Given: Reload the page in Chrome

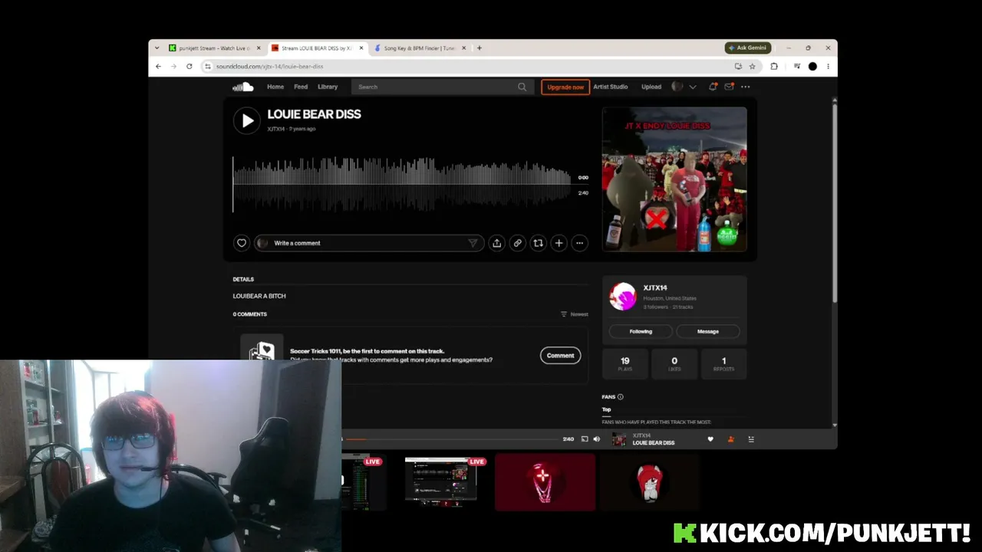Looking at the screenshot, I should (189, 67).
